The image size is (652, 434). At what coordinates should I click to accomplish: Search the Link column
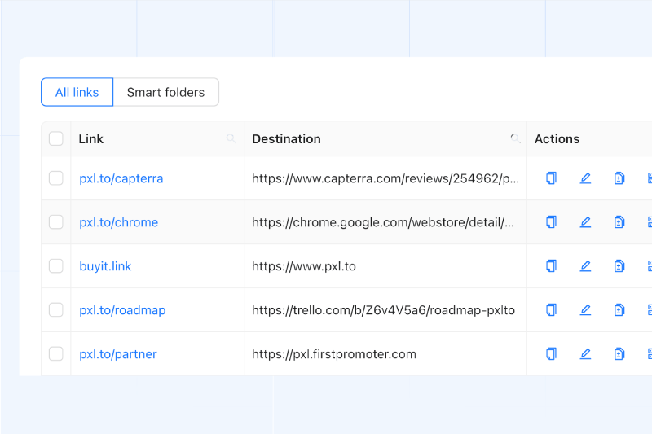(x=231, y=138)
